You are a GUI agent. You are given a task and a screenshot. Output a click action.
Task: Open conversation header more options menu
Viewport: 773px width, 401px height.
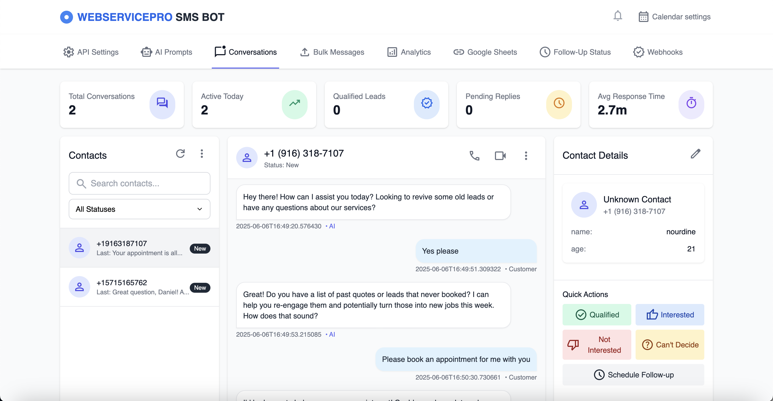click(x=526, y=155)
